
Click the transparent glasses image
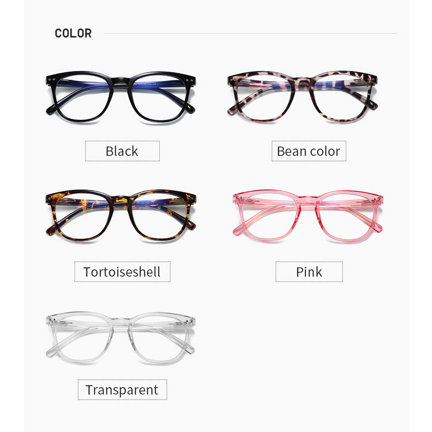click(120, 338)
